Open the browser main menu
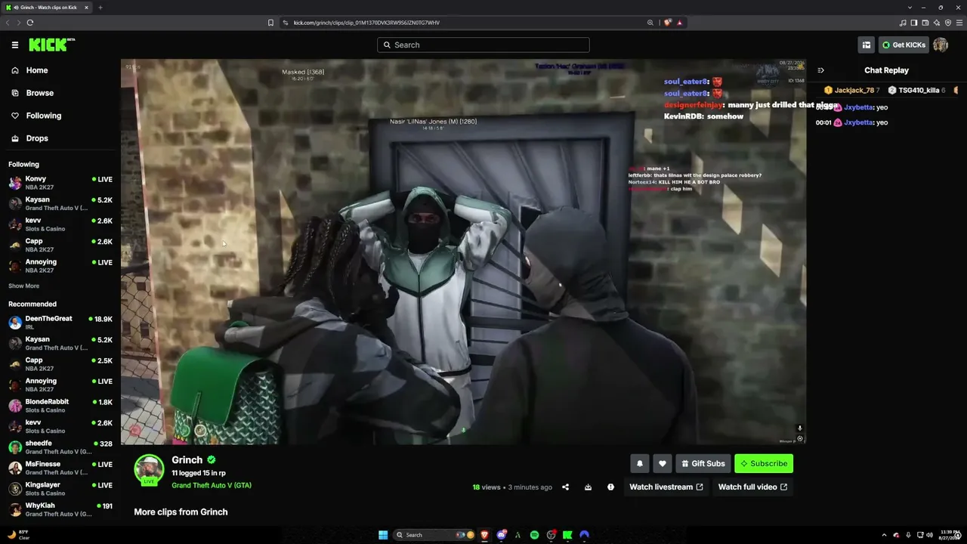 (x=959, y=23)
